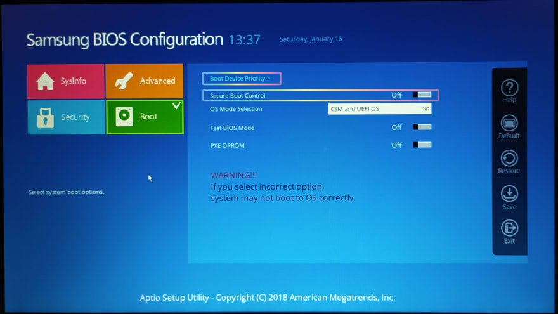Click the wrench icon on Advanced
Image resolution: width=558 pixels, height=314 pixels.
tap(124, 81)
